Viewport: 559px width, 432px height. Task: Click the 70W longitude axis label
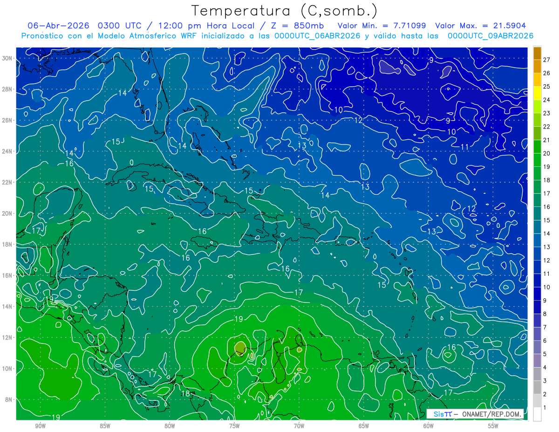pos(299,425)
